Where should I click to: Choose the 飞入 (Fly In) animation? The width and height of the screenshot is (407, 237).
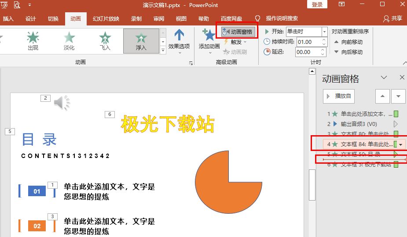pyautogui.click(x=105, y=40)
